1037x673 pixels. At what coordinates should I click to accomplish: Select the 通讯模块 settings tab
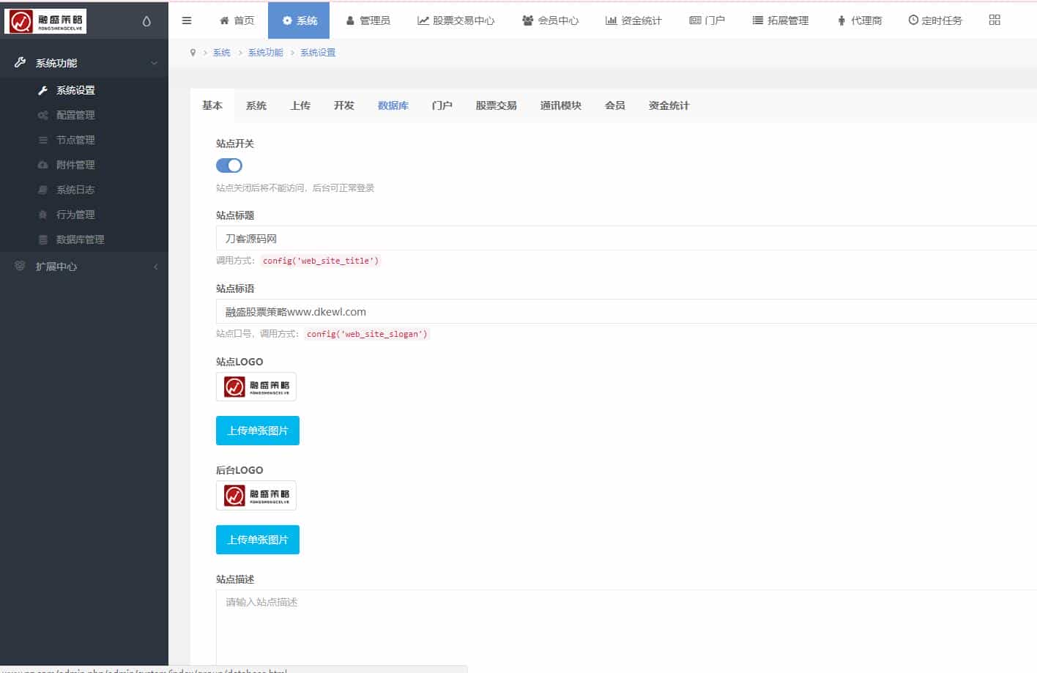(560, 105)
